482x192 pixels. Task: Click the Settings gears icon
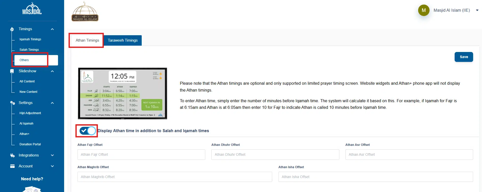(x=12, y=103)
